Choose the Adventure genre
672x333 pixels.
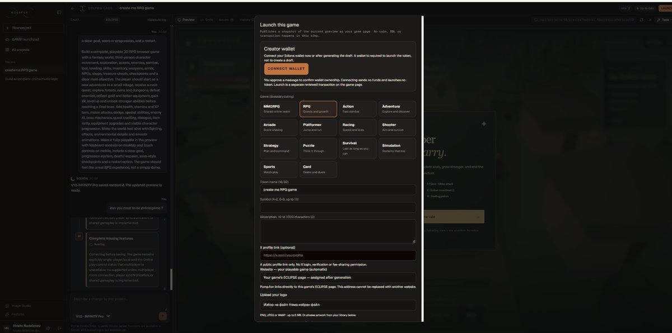pyautogui.click(x=397, y=109)
